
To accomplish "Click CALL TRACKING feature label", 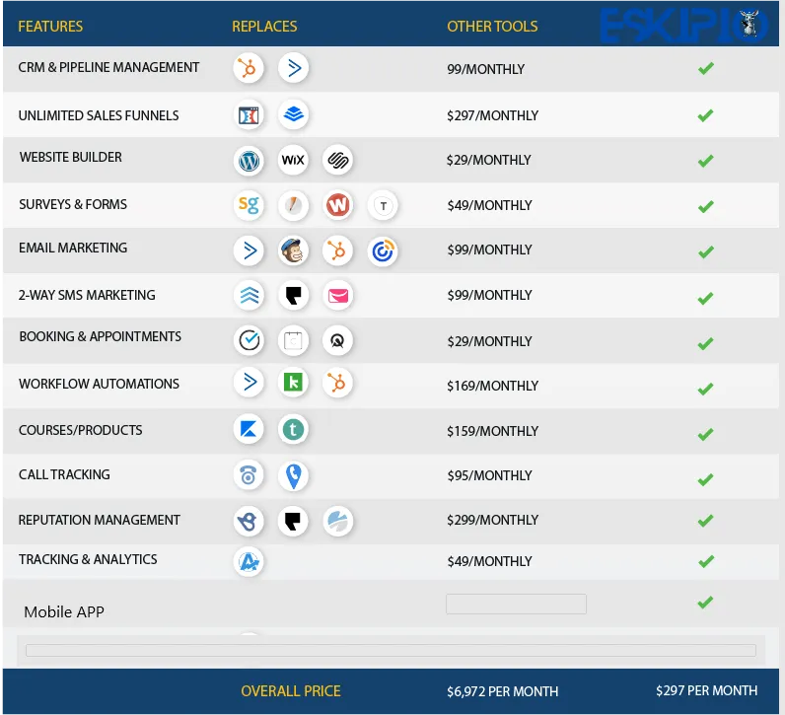I will [64, 474].
